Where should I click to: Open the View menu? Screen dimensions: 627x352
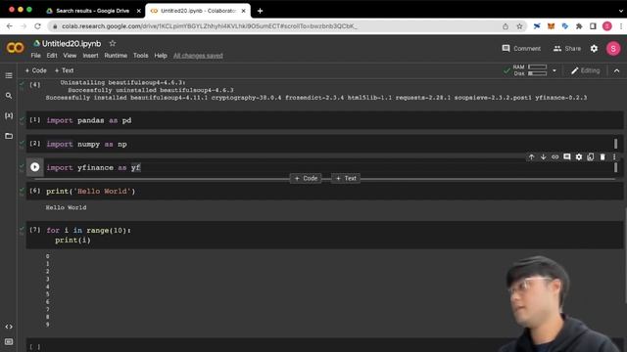(70, 56)
